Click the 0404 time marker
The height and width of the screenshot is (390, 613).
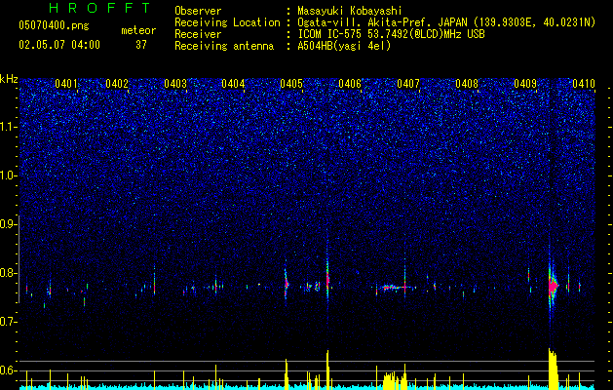(x=233, y=84)
